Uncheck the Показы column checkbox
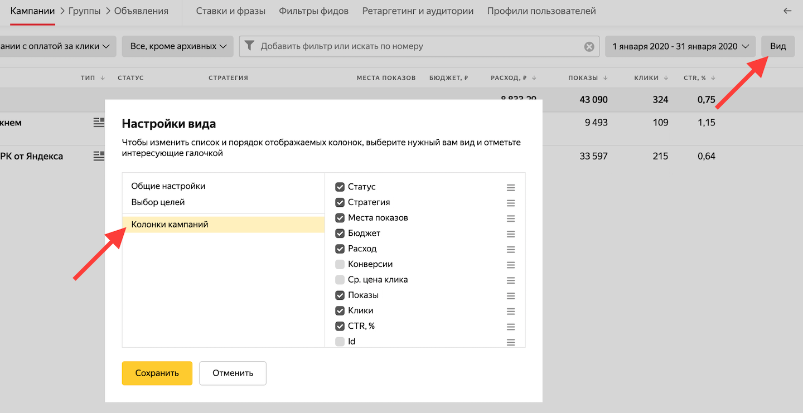 [x=340, y=295]
